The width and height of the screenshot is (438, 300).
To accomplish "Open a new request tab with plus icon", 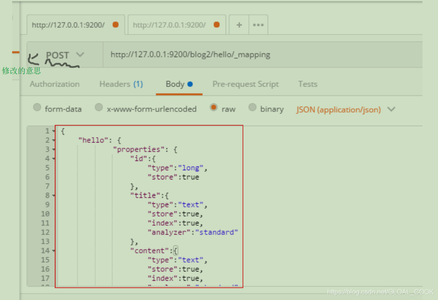I will point(239,25).
